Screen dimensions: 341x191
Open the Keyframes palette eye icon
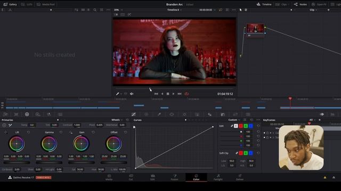point(322,115)
